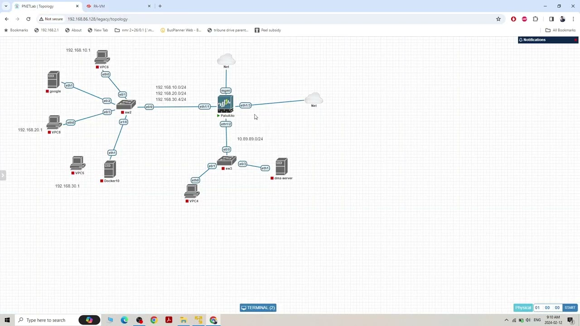The image size is (580, 326).
Task: Open the taskbar notification center
Action: 570,320
